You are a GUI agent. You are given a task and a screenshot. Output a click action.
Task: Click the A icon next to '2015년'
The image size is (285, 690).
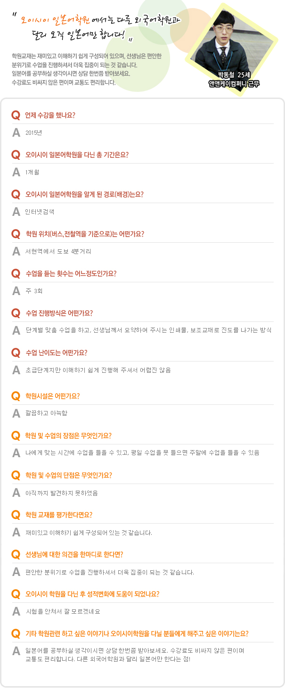tap(16, 132)
